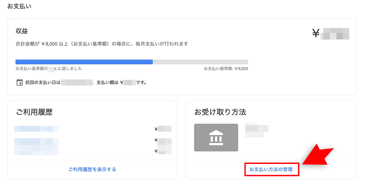Open お支払い方法の管理 link
Image resolution: width=366 pixels, height=184 pixels.
point(271,169)
